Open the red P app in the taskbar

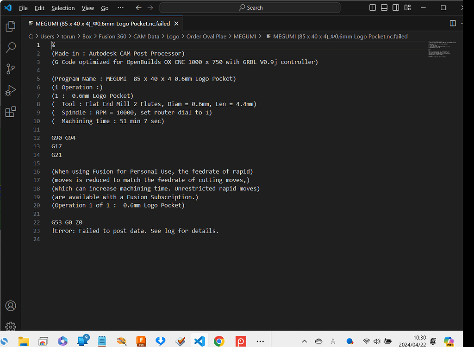[x=241, y=341]
